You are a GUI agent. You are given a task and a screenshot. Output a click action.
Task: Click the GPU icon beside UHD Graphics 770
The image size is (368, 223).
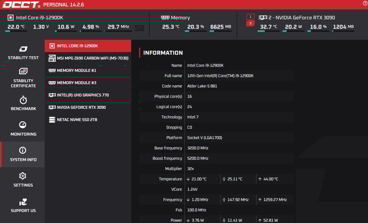[52, 95]
